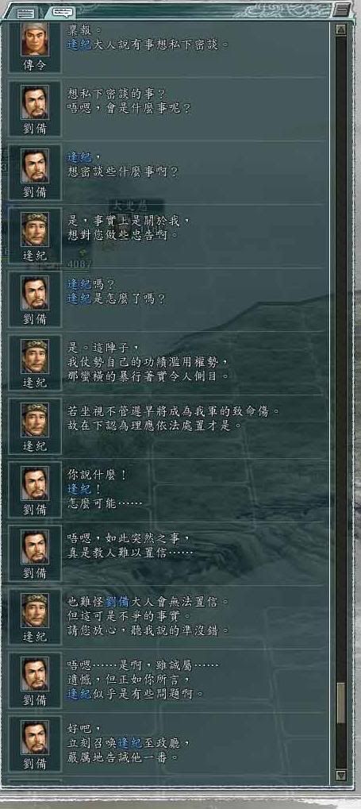Click the 逢紀 portrait beside 也難怪 message

(x=35, y=610)
